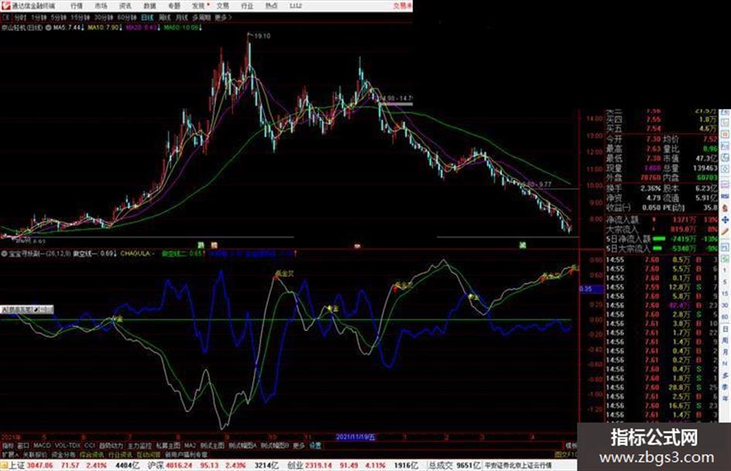This screenshot has width=731, height=471.
Task: Click the 通达信金融终端 app logo
Action: pos(5,5)
